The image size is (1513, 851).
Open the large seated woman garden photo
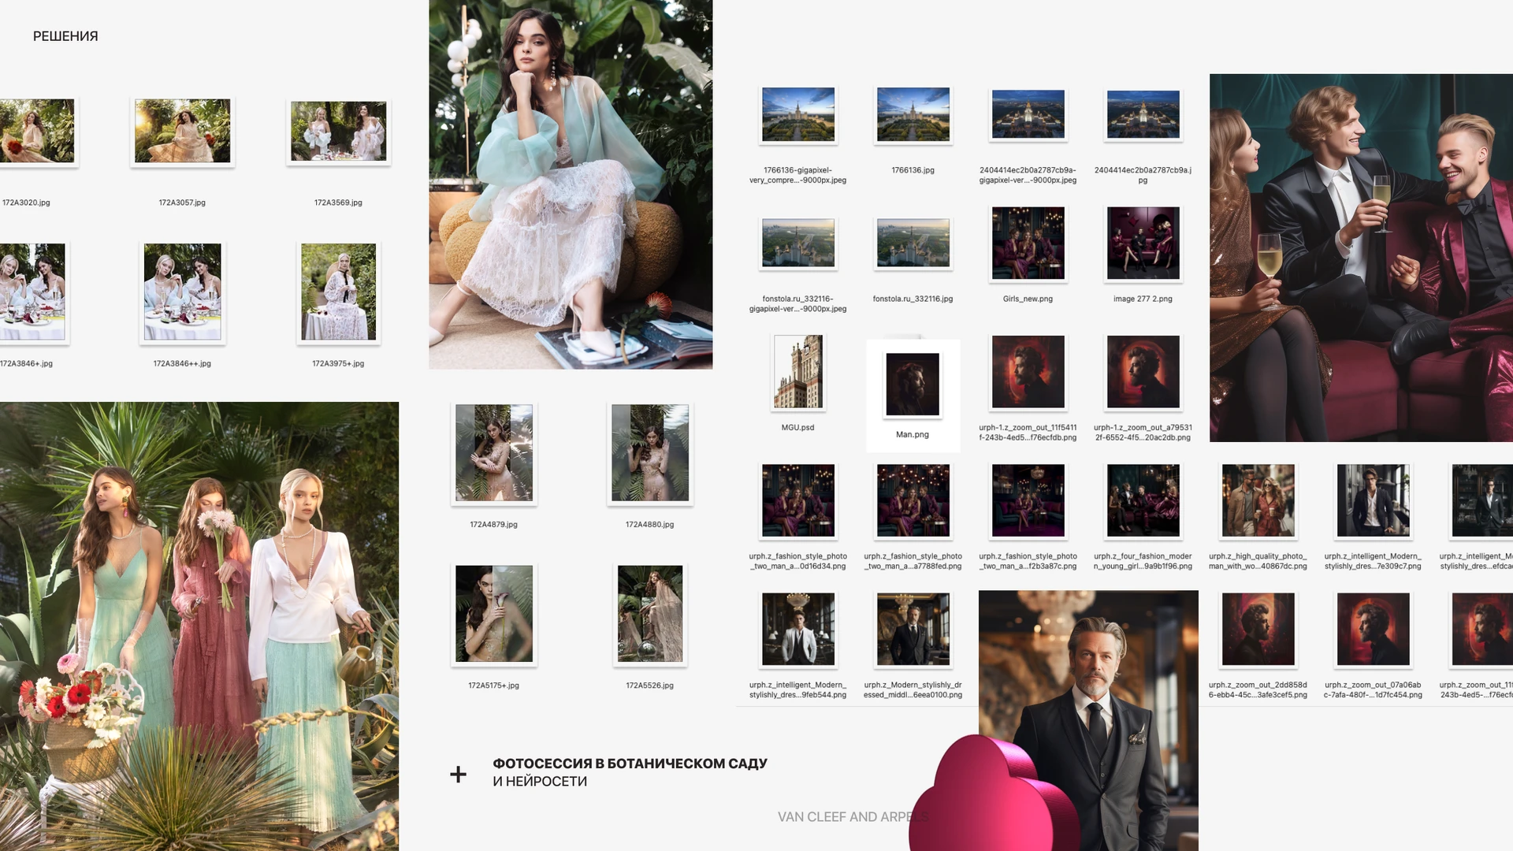pos(571,184)
